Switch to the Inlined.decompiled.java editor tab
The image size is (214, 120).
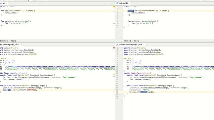click(x=130, y=45)
